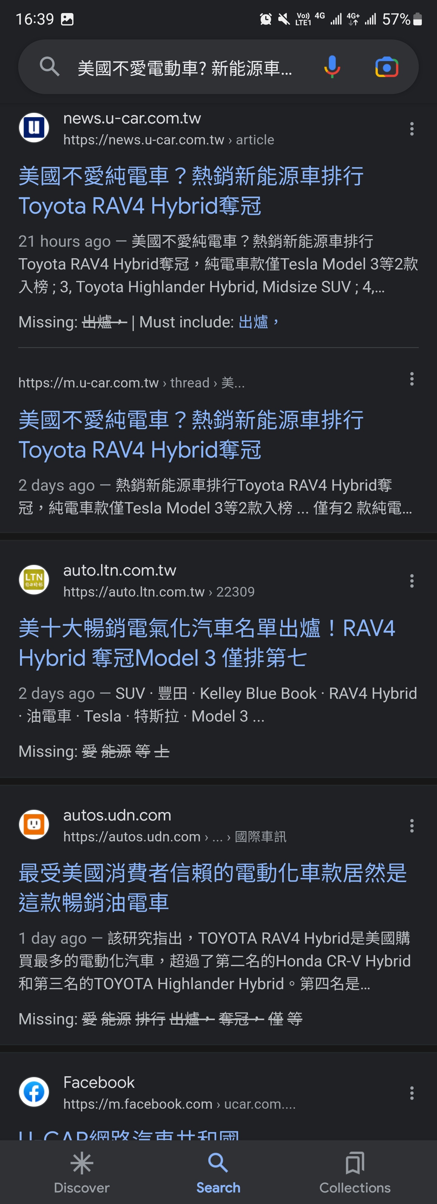Tap https://news.u-car.com.tw › article URL
The width and height of the screenshot is (437, 1204).
(169, 140)
